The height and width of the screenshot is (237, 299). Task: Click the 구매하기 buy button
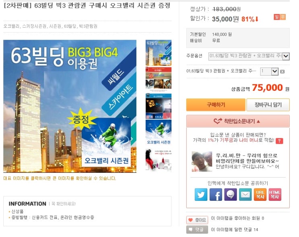(x=216, y=105)
